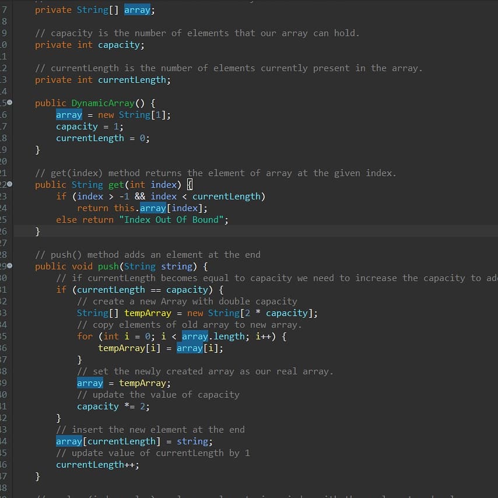Click comment '// update the value of capacity'
Screen dimensions: 498x498
(x=158, y=395)
